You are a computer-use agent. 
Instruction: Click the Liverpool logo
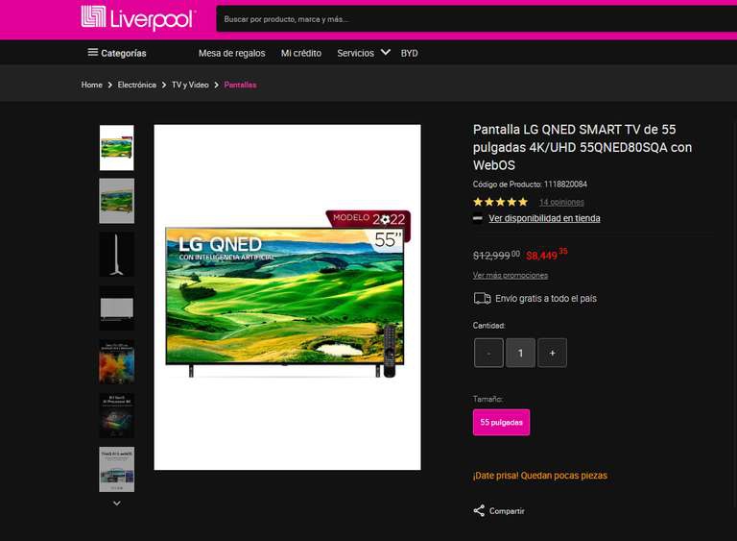pos(137,18)
